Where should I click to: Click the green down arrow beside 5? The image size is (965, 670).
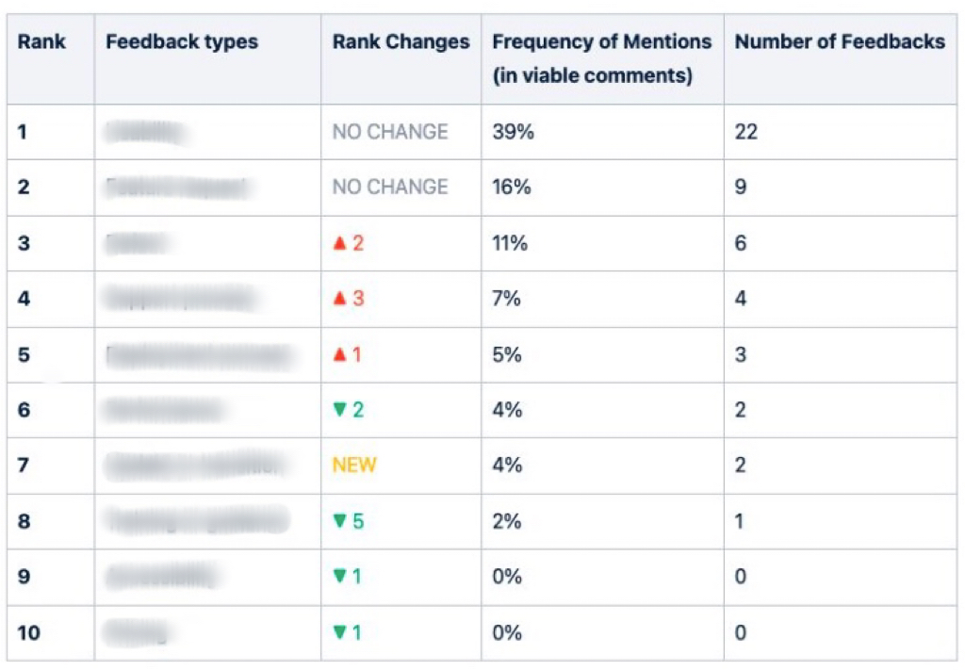[x=340, y=521]
